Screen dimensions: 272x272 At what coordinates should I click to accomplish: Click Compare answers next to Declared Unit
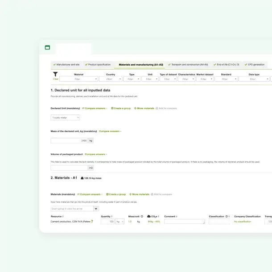(x=95, y=108)
